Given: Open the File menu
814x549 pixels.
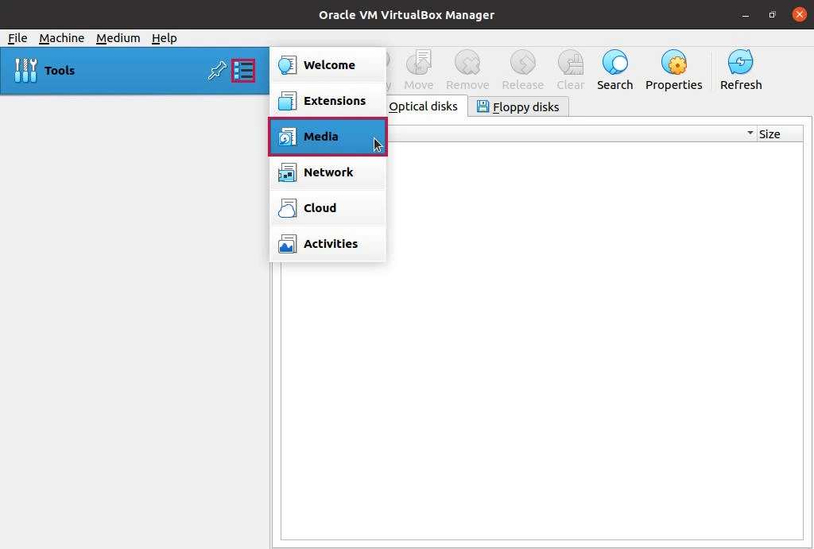Looking at the screenshot, I should coord(17,37).
